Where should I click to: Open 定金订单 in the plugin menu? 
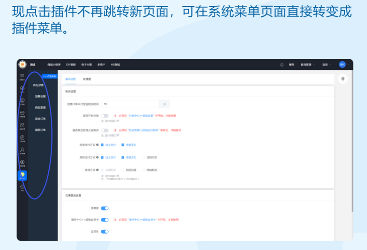pos(41,118)
